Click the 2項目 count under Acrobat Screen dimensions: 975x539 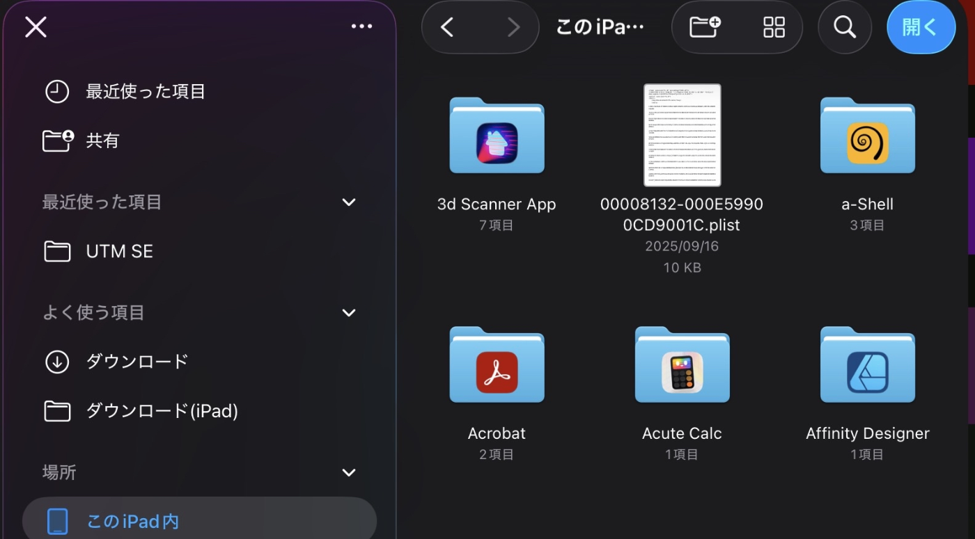tap(497, 454)
